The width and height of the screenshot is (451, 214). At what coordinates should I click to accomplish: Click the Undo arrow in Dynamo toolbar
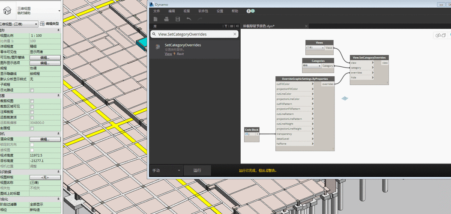coord(189,19)
